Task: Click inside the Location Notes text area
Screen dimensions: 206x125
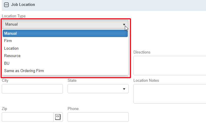Action: (x=170, y=94)
